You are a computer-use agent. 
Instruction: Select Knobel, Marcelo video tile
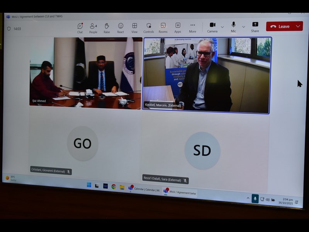(x=207, y=75)
